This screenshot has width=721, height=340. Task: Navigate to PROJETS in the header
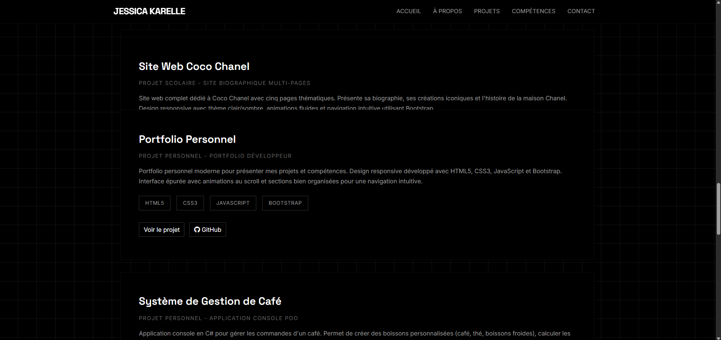coord(487,11)
